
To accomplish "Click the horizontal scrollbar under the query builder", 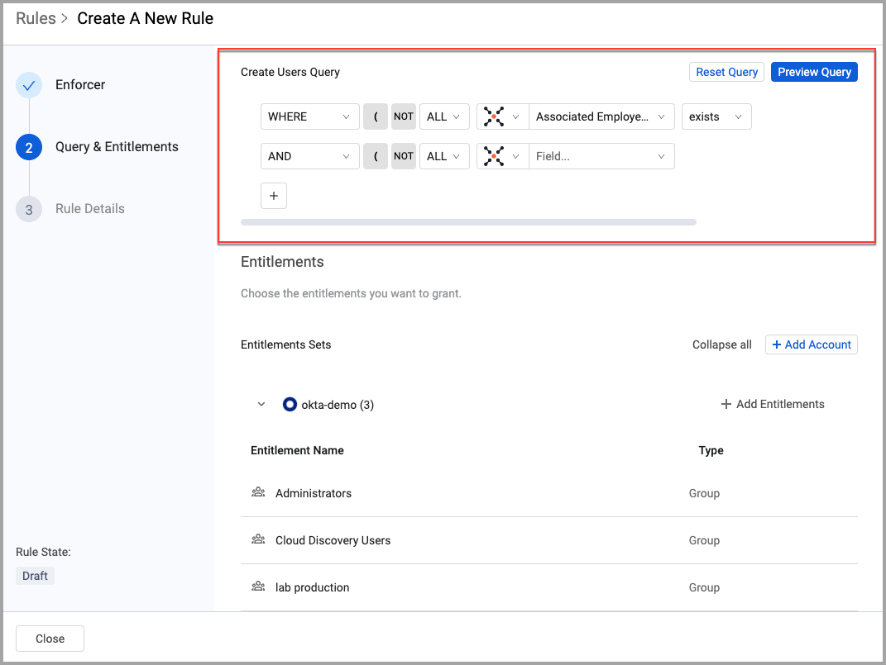I will (468, 222).
